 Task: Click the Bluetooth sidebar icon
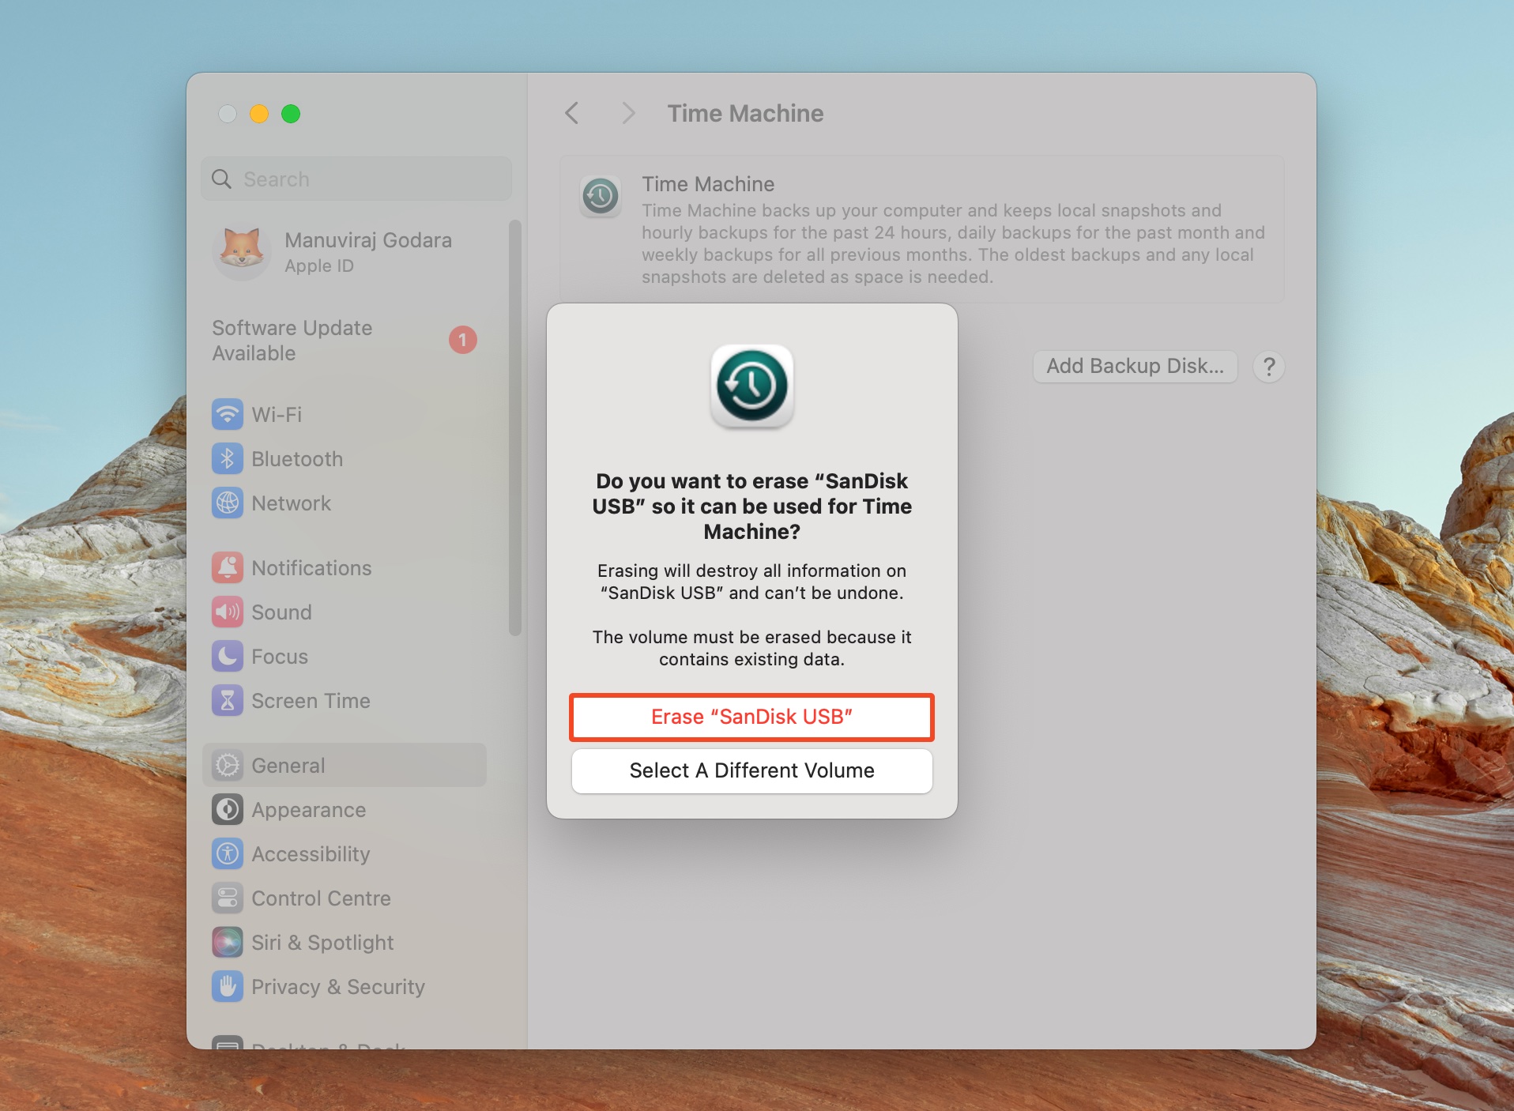228,458
